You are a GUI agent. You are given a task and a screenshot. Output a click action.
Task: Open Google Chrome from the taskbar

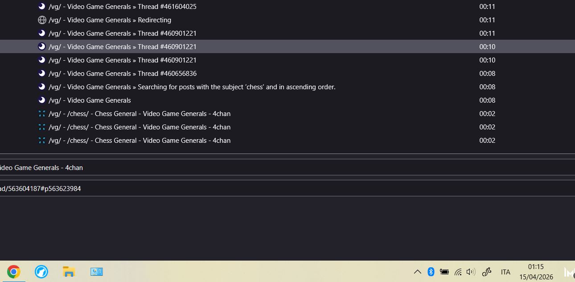(14, 271)
